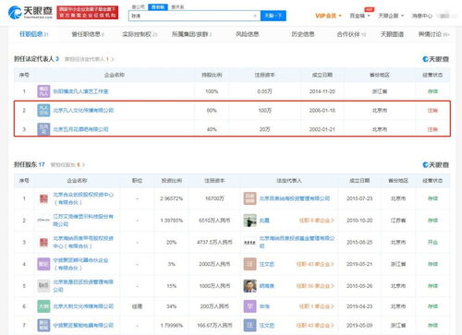Expand former legal representative roles link

coord(90,59)
